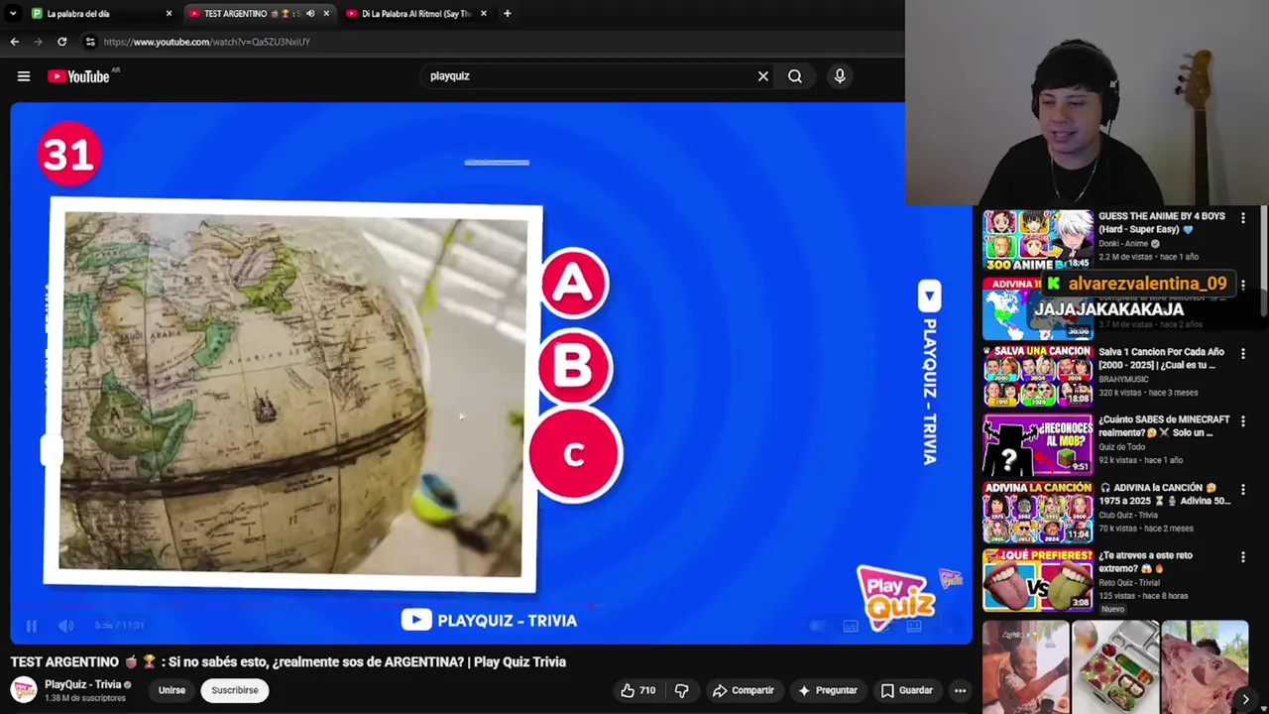1269x714 pixels.
Task: Click the 1.38 M de suscriptores text
Action: (x=85, y=698)
